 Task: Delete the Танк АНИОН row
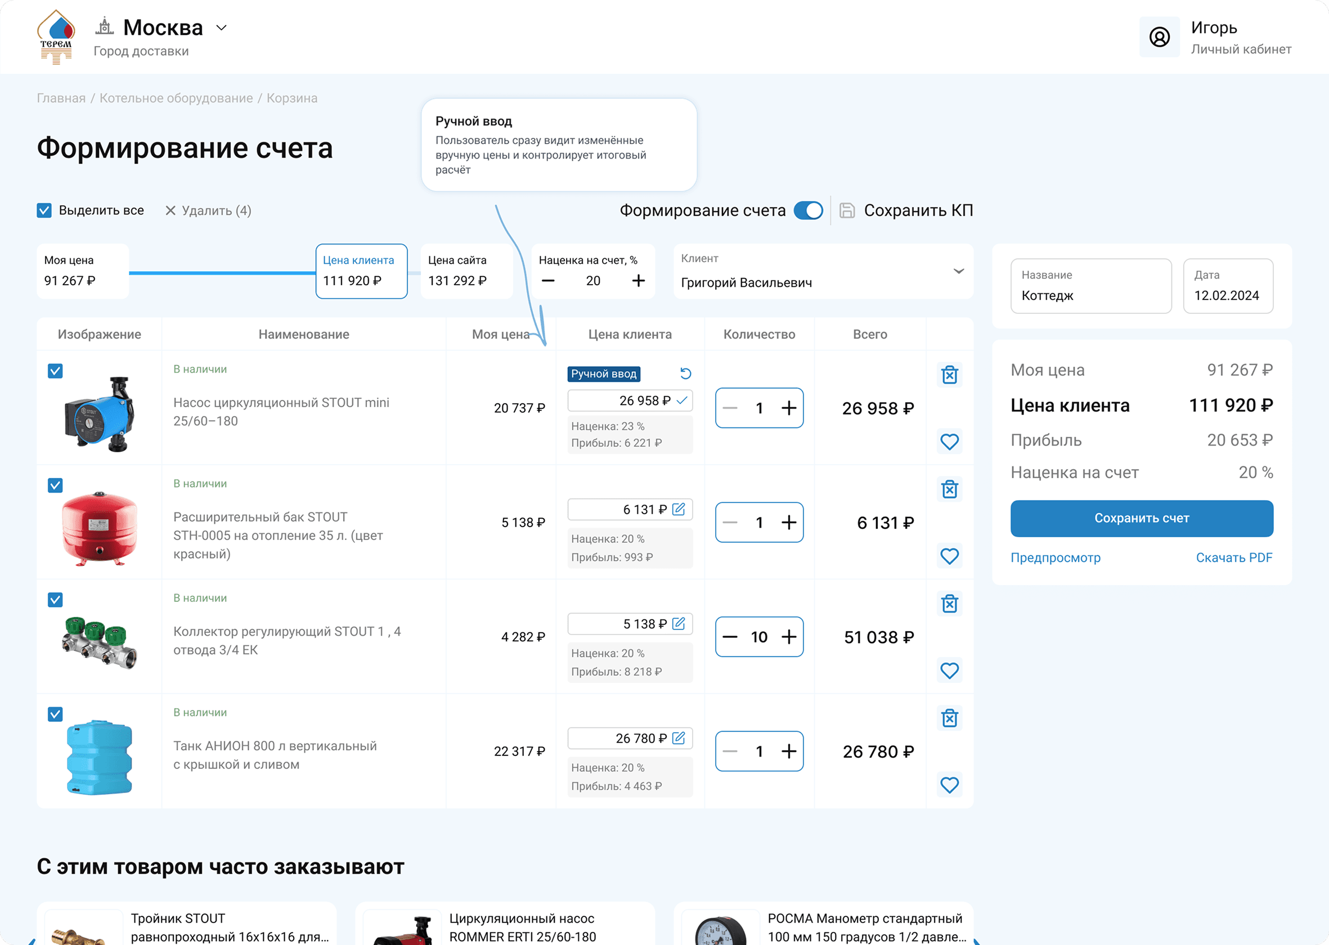coord(949,718)
